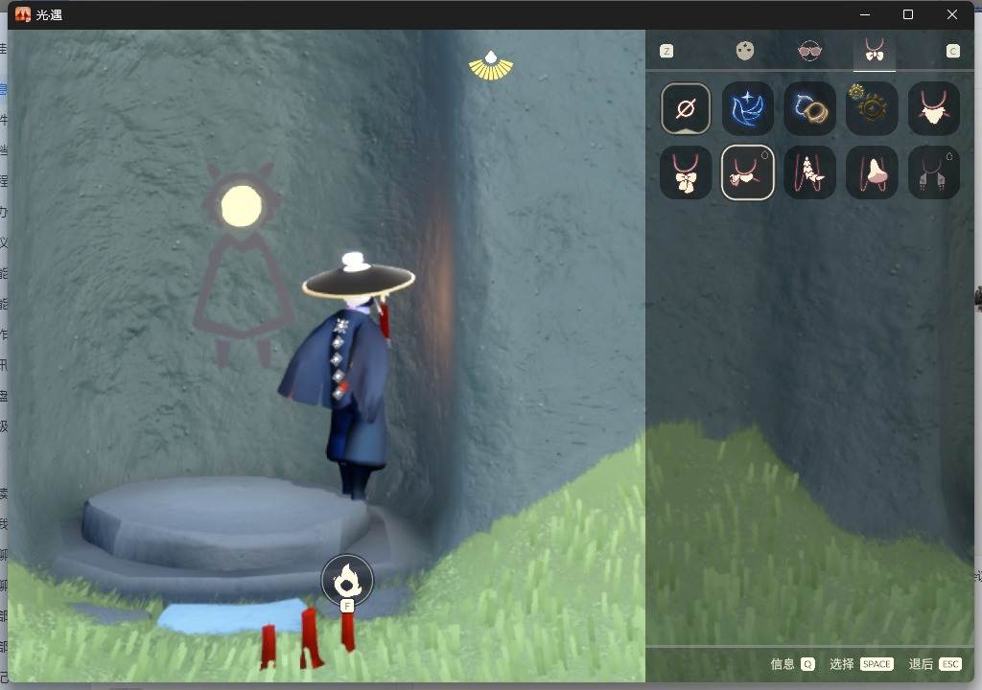Open the necklace category tab
This screenshot has width=982, height=690.
pos(875,50)
